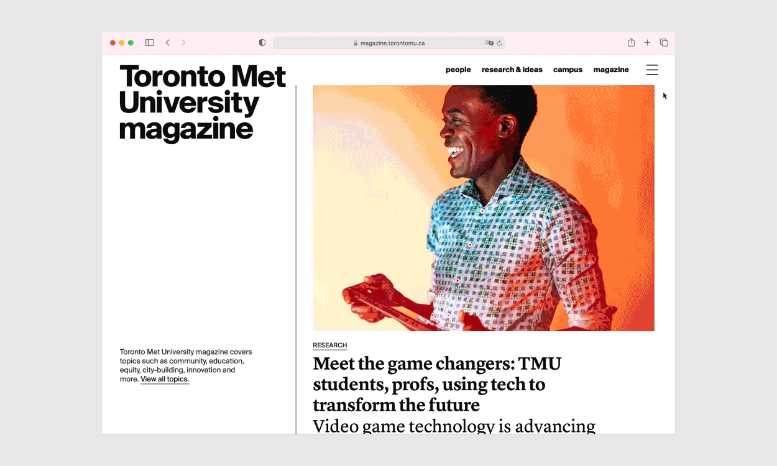Image resolution: width=777 pixels, height=466 pixels.
Task: Reload the page with refresh icon
Action: [x=499, y=43]
